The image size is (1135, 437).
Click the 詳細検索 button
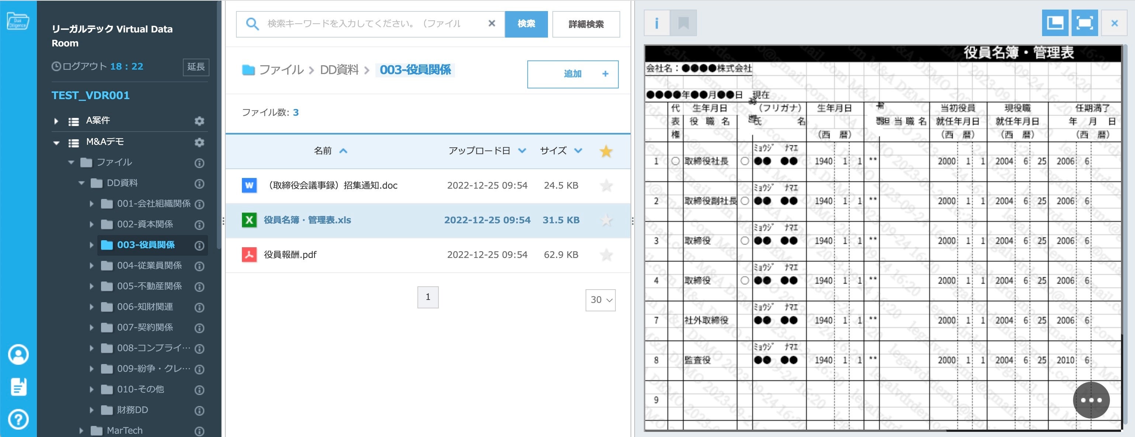[x=586, y=24]
